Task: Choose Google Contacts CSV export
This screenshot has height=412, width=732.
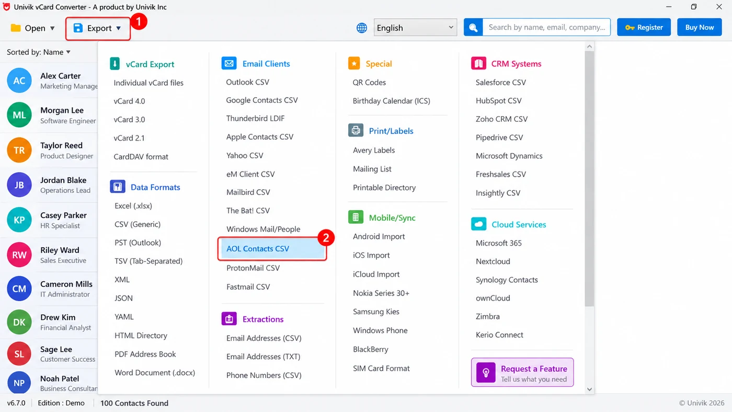Action: point(262,100)
